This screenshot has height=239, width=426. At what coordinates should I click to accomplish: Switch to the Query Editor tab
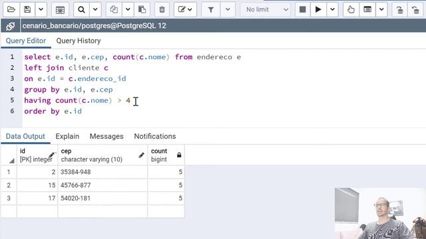pos(26,41)
